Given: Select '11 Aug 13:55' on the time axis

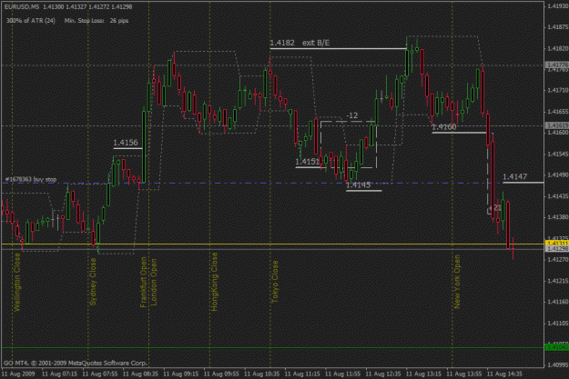Looking at the screenshot, I should point(463,374).
